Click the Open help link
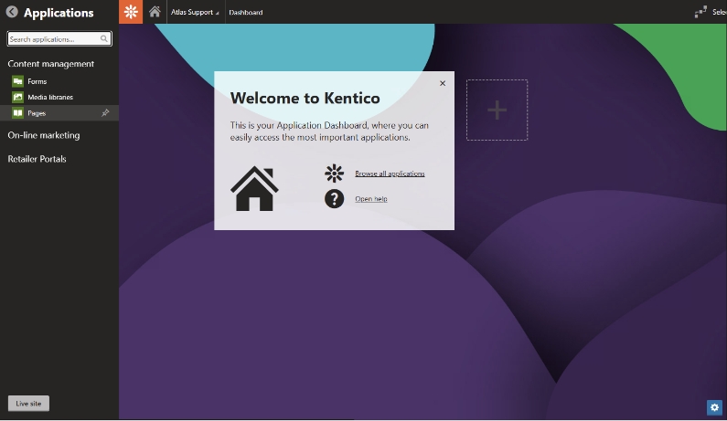The height and width of the screenshot is (421, 727). coord(370,199)
